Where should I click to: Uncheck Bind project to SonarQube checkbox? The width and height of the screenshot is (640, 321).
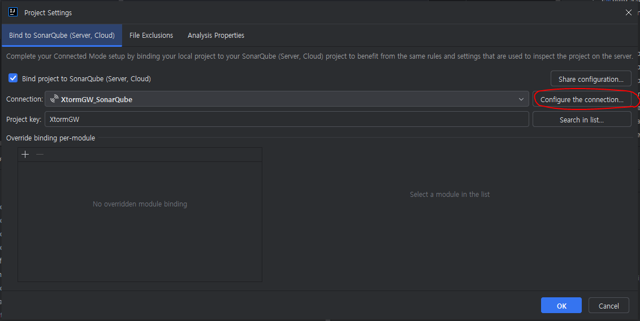[13, 78]
